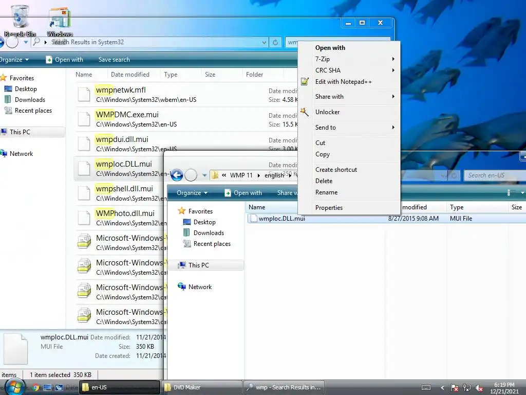Choose Delete in context menu
Image resolution: width=526 pixels, height=395 pixels.
(x=349, y=181)
